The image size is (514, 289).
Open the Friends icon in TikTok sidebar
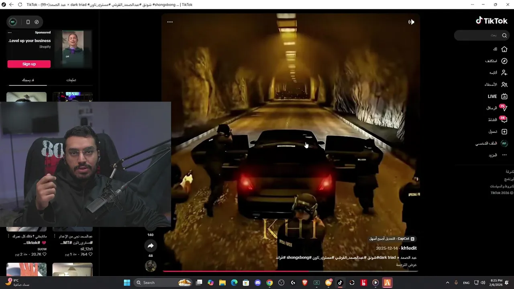[x=504, y=85]
